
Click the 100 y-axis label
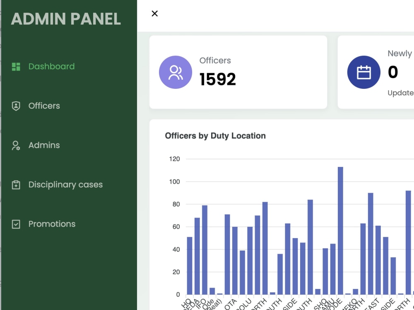click(x=175, y=181)
